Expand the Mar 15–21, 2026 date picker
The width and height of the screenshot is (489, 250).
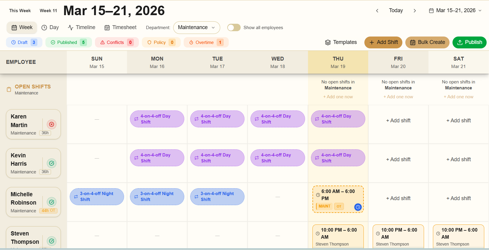[x=455, y=11]
